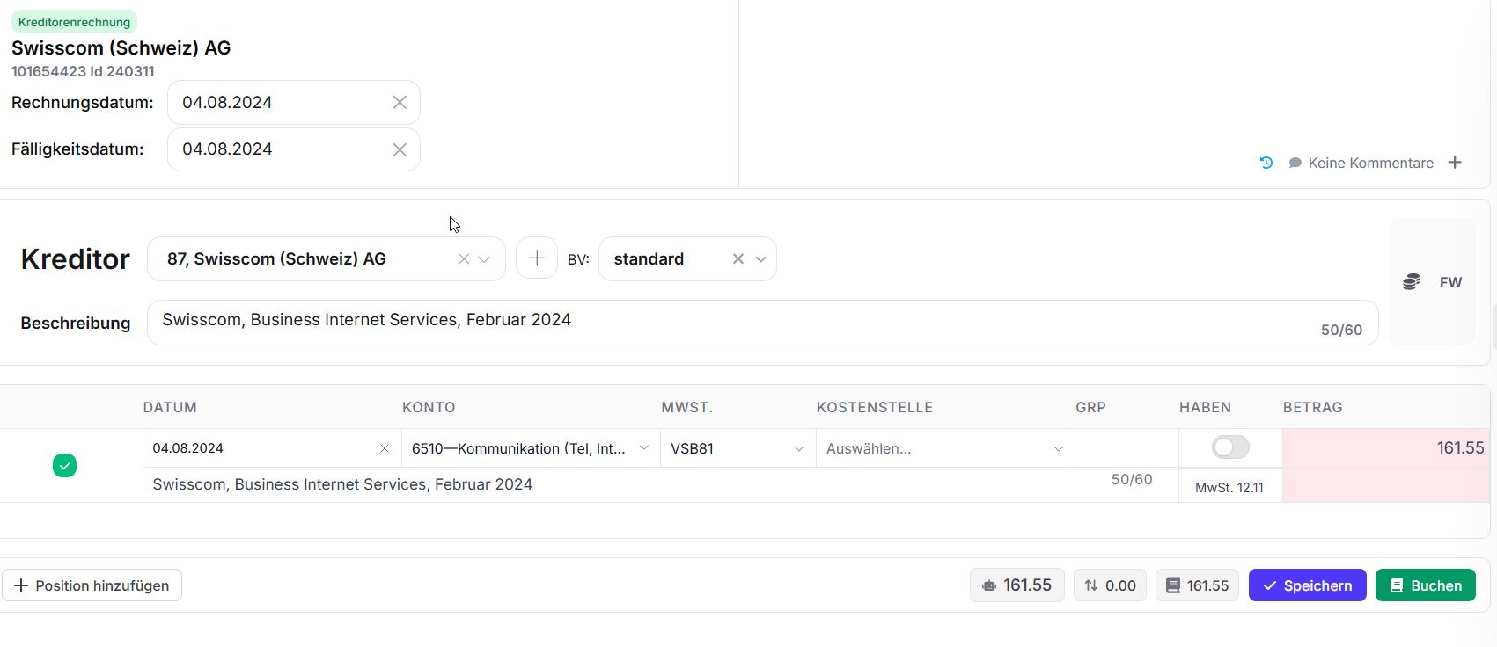Click the plus button to add Kreditor
Viewport: 1497px width, 647px height.
click(537, 258)
